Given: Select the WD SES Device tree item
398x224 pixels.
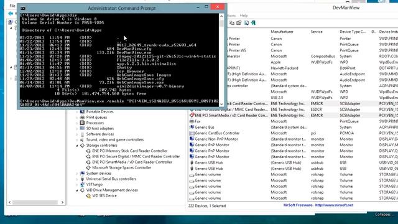Looking at the screenshot, I should [x=104, y=196].
